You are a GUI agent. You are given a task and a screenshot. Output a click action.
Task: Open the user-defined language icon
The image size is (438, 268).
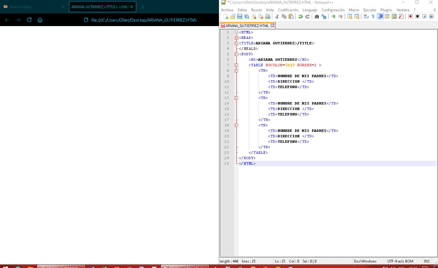tap(387, 16)
